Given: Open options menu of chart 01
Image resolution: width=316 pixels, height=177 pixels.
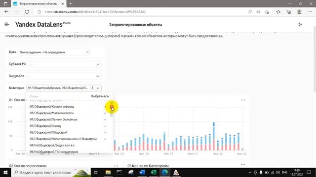Looking at the screenshot, I should tap(243, 100).
